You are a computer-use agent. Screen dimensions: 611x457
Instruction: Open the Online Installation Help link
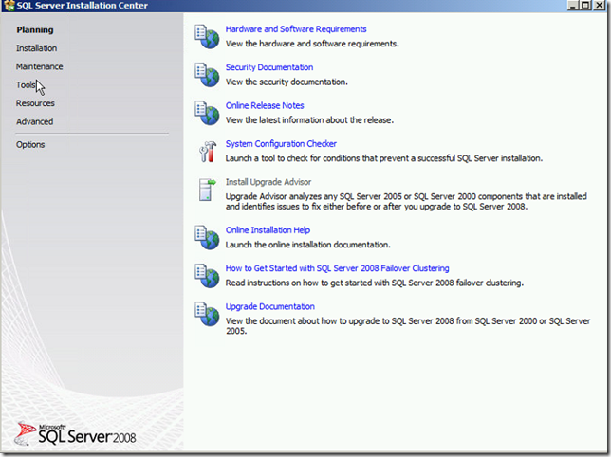pos(268,230)
